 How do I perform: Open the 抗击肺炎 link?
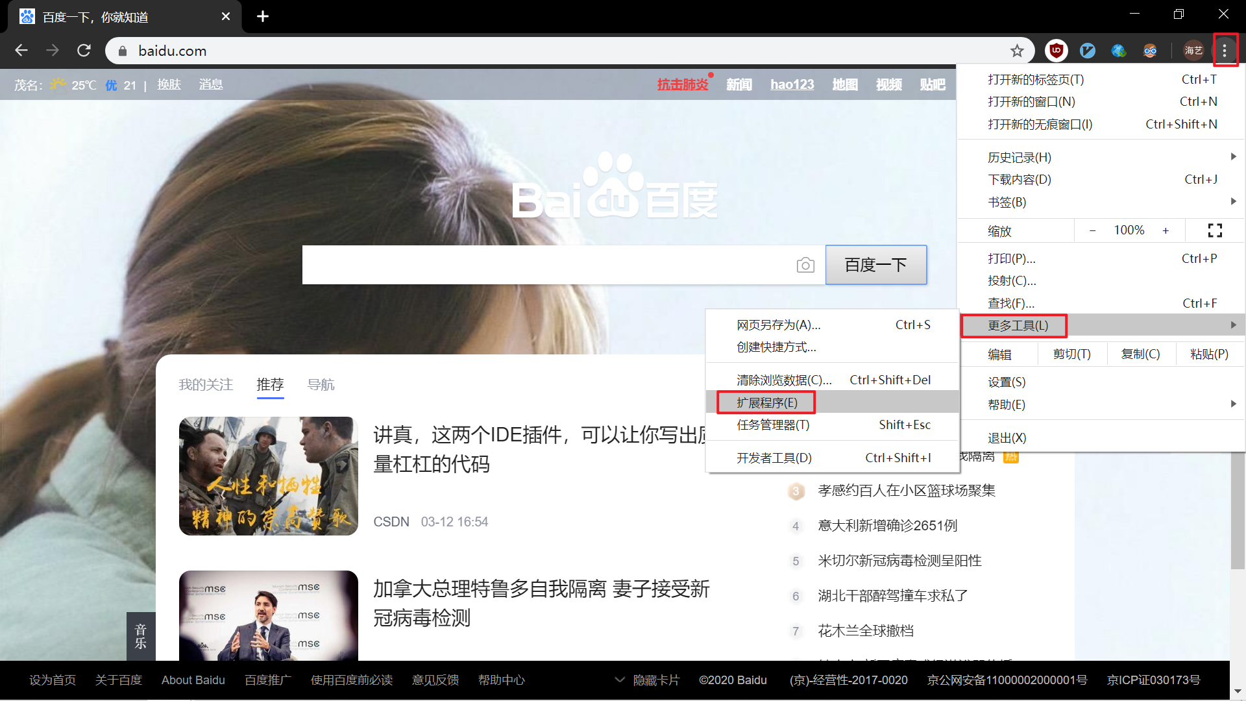(x=683, y=84)
